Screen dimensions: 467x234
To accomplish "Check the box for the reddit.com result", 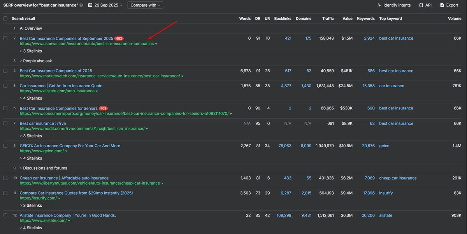I will [x=5, y=123].
